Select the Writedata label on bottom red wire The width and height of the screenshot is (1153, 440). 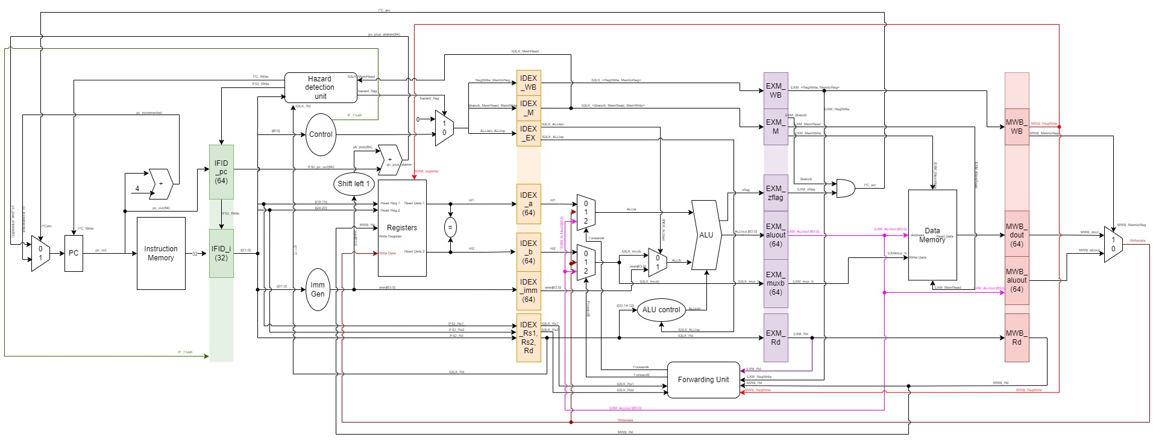pyautogui.click(x=625, y=420)
